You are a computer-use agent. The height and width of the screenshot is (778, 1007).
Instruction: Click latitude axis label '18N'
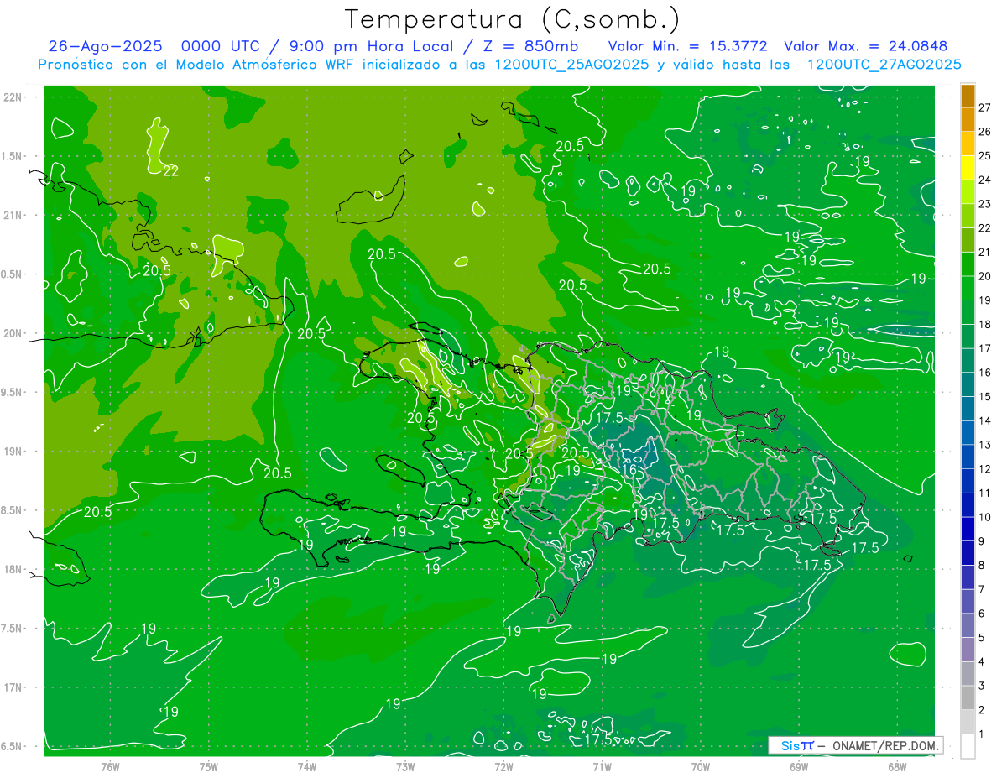pos(13,570)
